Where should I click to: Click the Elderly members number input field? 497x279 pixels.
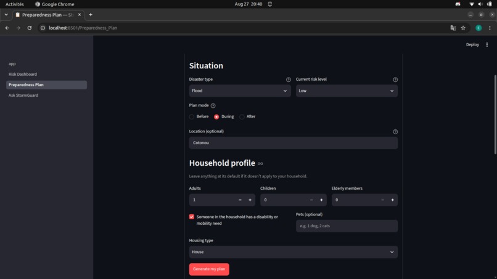pyautogui.click(x=355, y=200)
